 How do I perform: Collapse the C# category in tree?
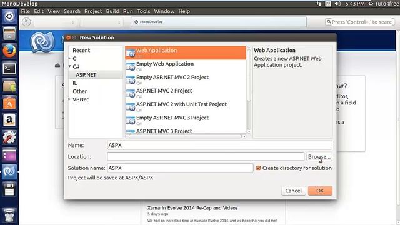[69, 66]
